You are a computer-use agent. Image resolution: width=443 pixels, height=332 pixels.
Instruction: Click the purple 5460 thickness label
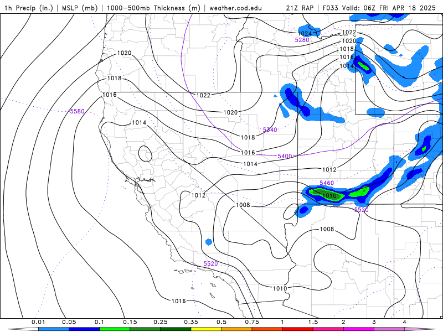(x=327, y=183)
